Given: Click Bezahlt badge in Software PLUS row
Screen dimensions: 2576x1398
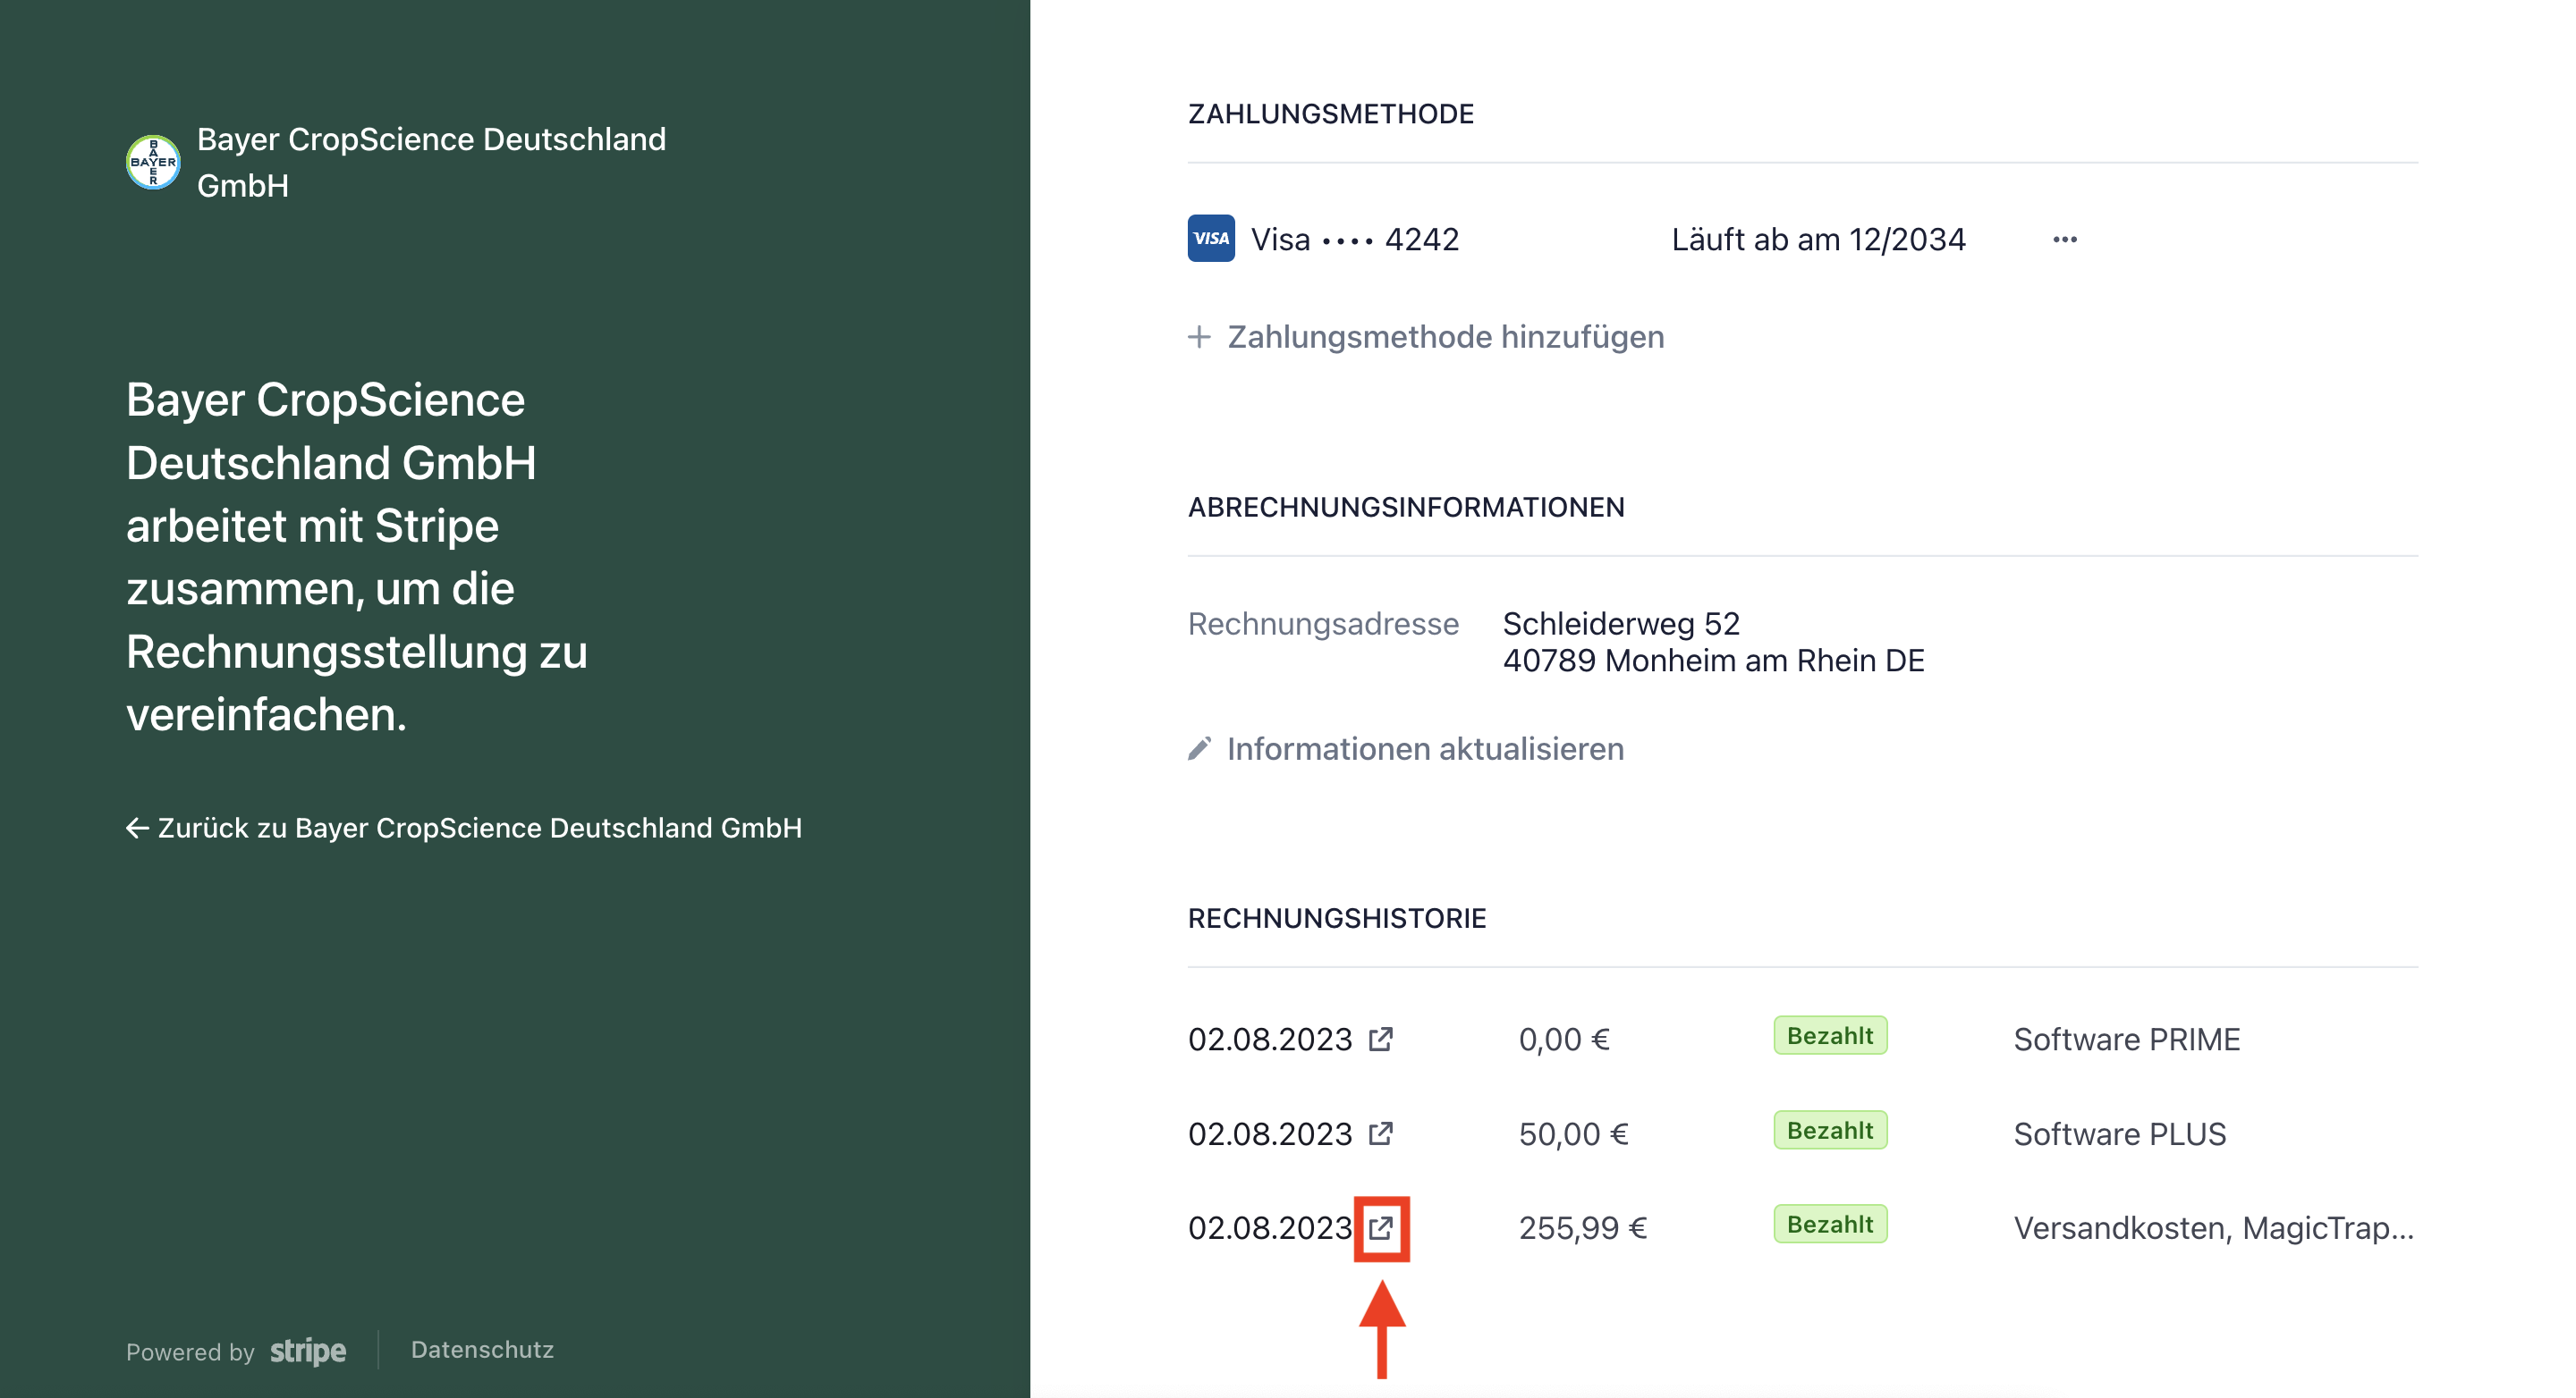Looking at the screenshot, I should click(1830, 1130).
